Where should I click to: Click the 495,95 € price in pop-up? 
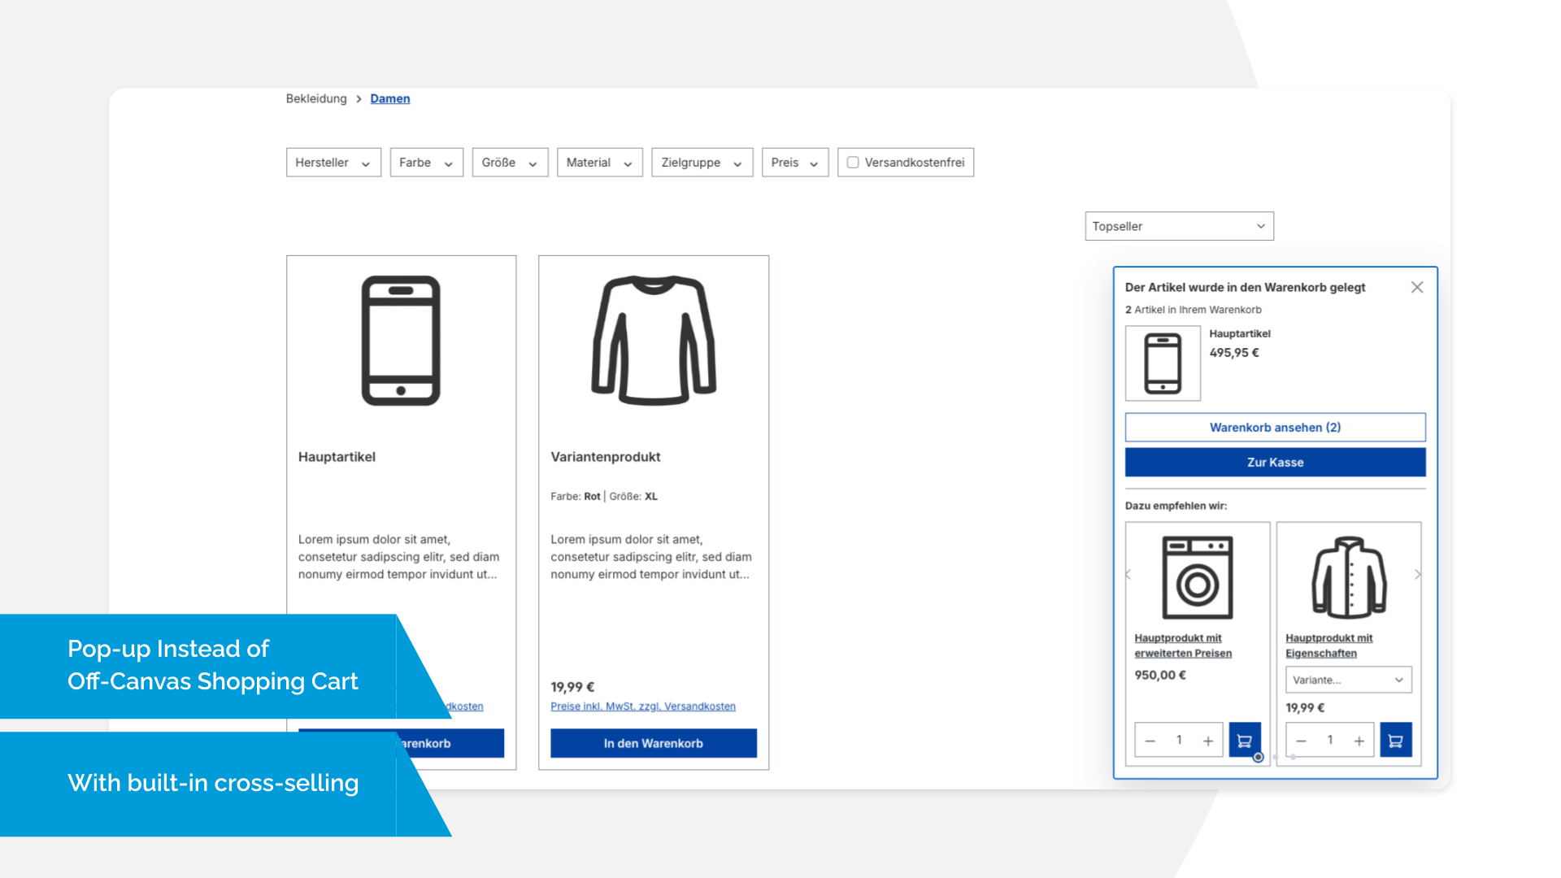(x=1234, y=353)
